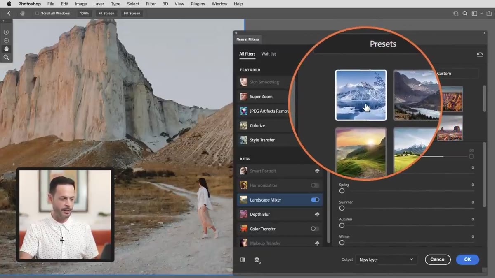The image size is (495, 278).
Task: Open the Window menu
Action: pos(219,4)
